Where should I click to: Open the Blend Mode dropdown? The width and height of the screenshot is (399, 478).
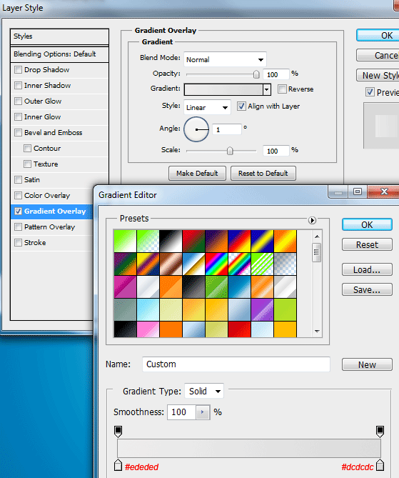pos(225,59)
